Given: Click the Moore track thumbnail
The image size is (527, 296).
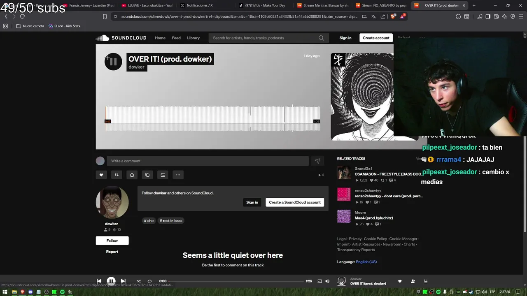Looking at the screenshot, I should click(344, 216).
